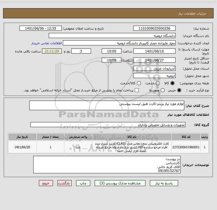Click the ردیف column header
Image resolution: width=217 pixels, height=210 pixels.
(x=205, y=137)
